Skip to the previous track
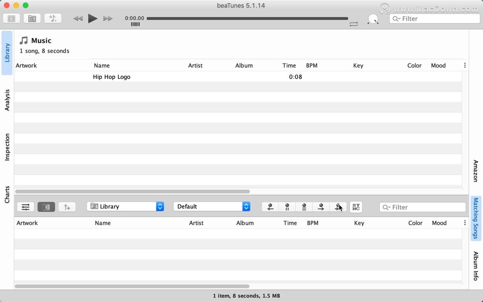Image resolution: width=483 pixels, height=302 pixels. 78,18
